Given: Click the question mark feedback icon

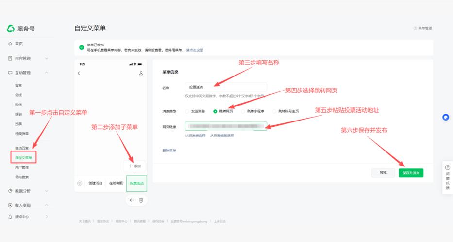Looking at the screenshot, I should point(448,167).
